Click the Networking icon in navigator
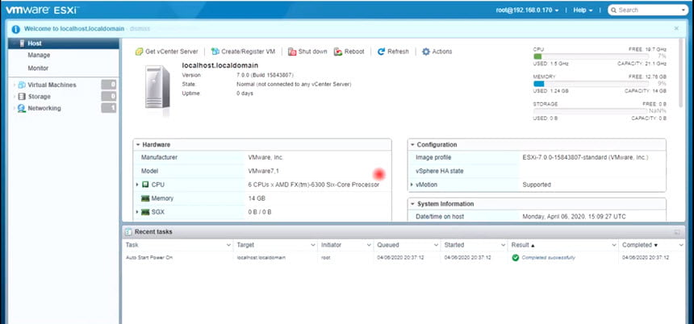This screenshot has width=694, height=324. [x=22, y=108]
